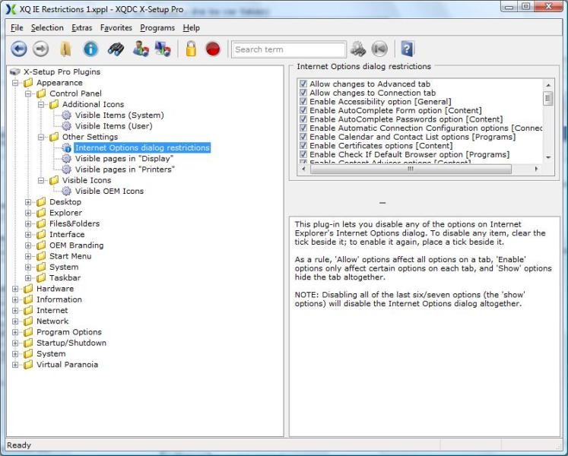Screen dimensions: 568x456
Task: Select Files&Folders in the tree
Action: click(x=75, y=223)
